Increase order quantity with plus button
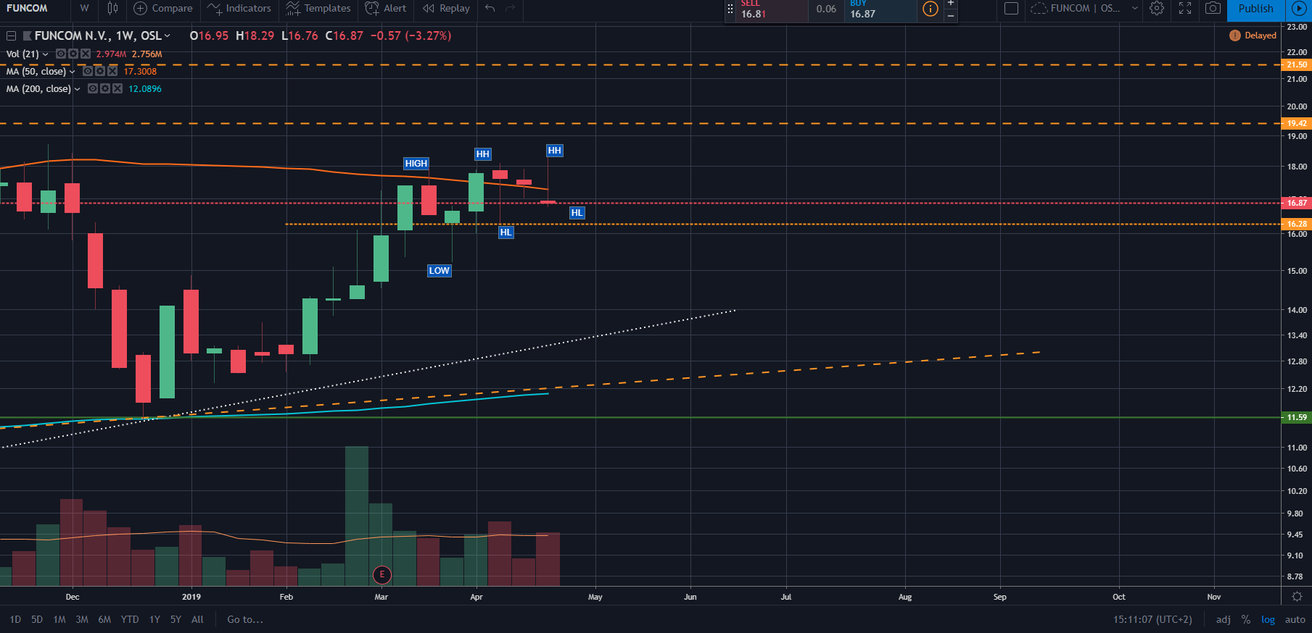The image size is (1312, 633). 951,4
